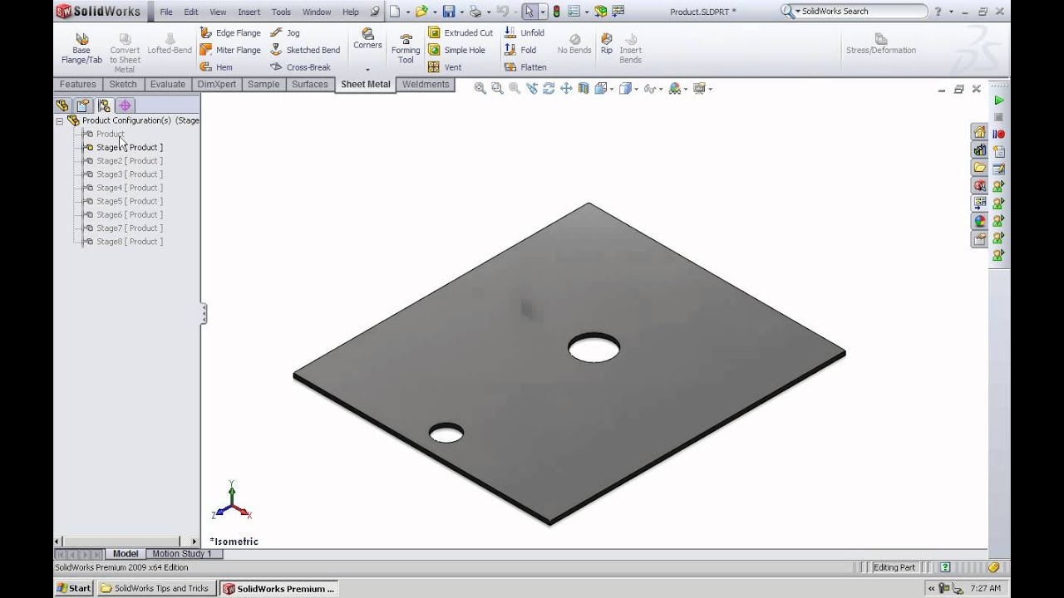Switch to the Evaluate tab

(x=168, y=85)
